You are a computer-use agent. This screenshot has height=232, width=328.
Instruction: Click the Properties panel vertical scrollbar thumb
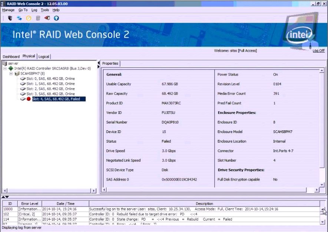pos(322,120)
